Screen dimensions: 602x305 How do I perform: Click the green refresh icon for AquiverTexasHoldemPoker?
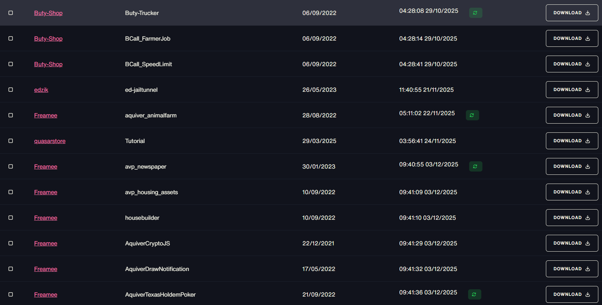point(474,294)
